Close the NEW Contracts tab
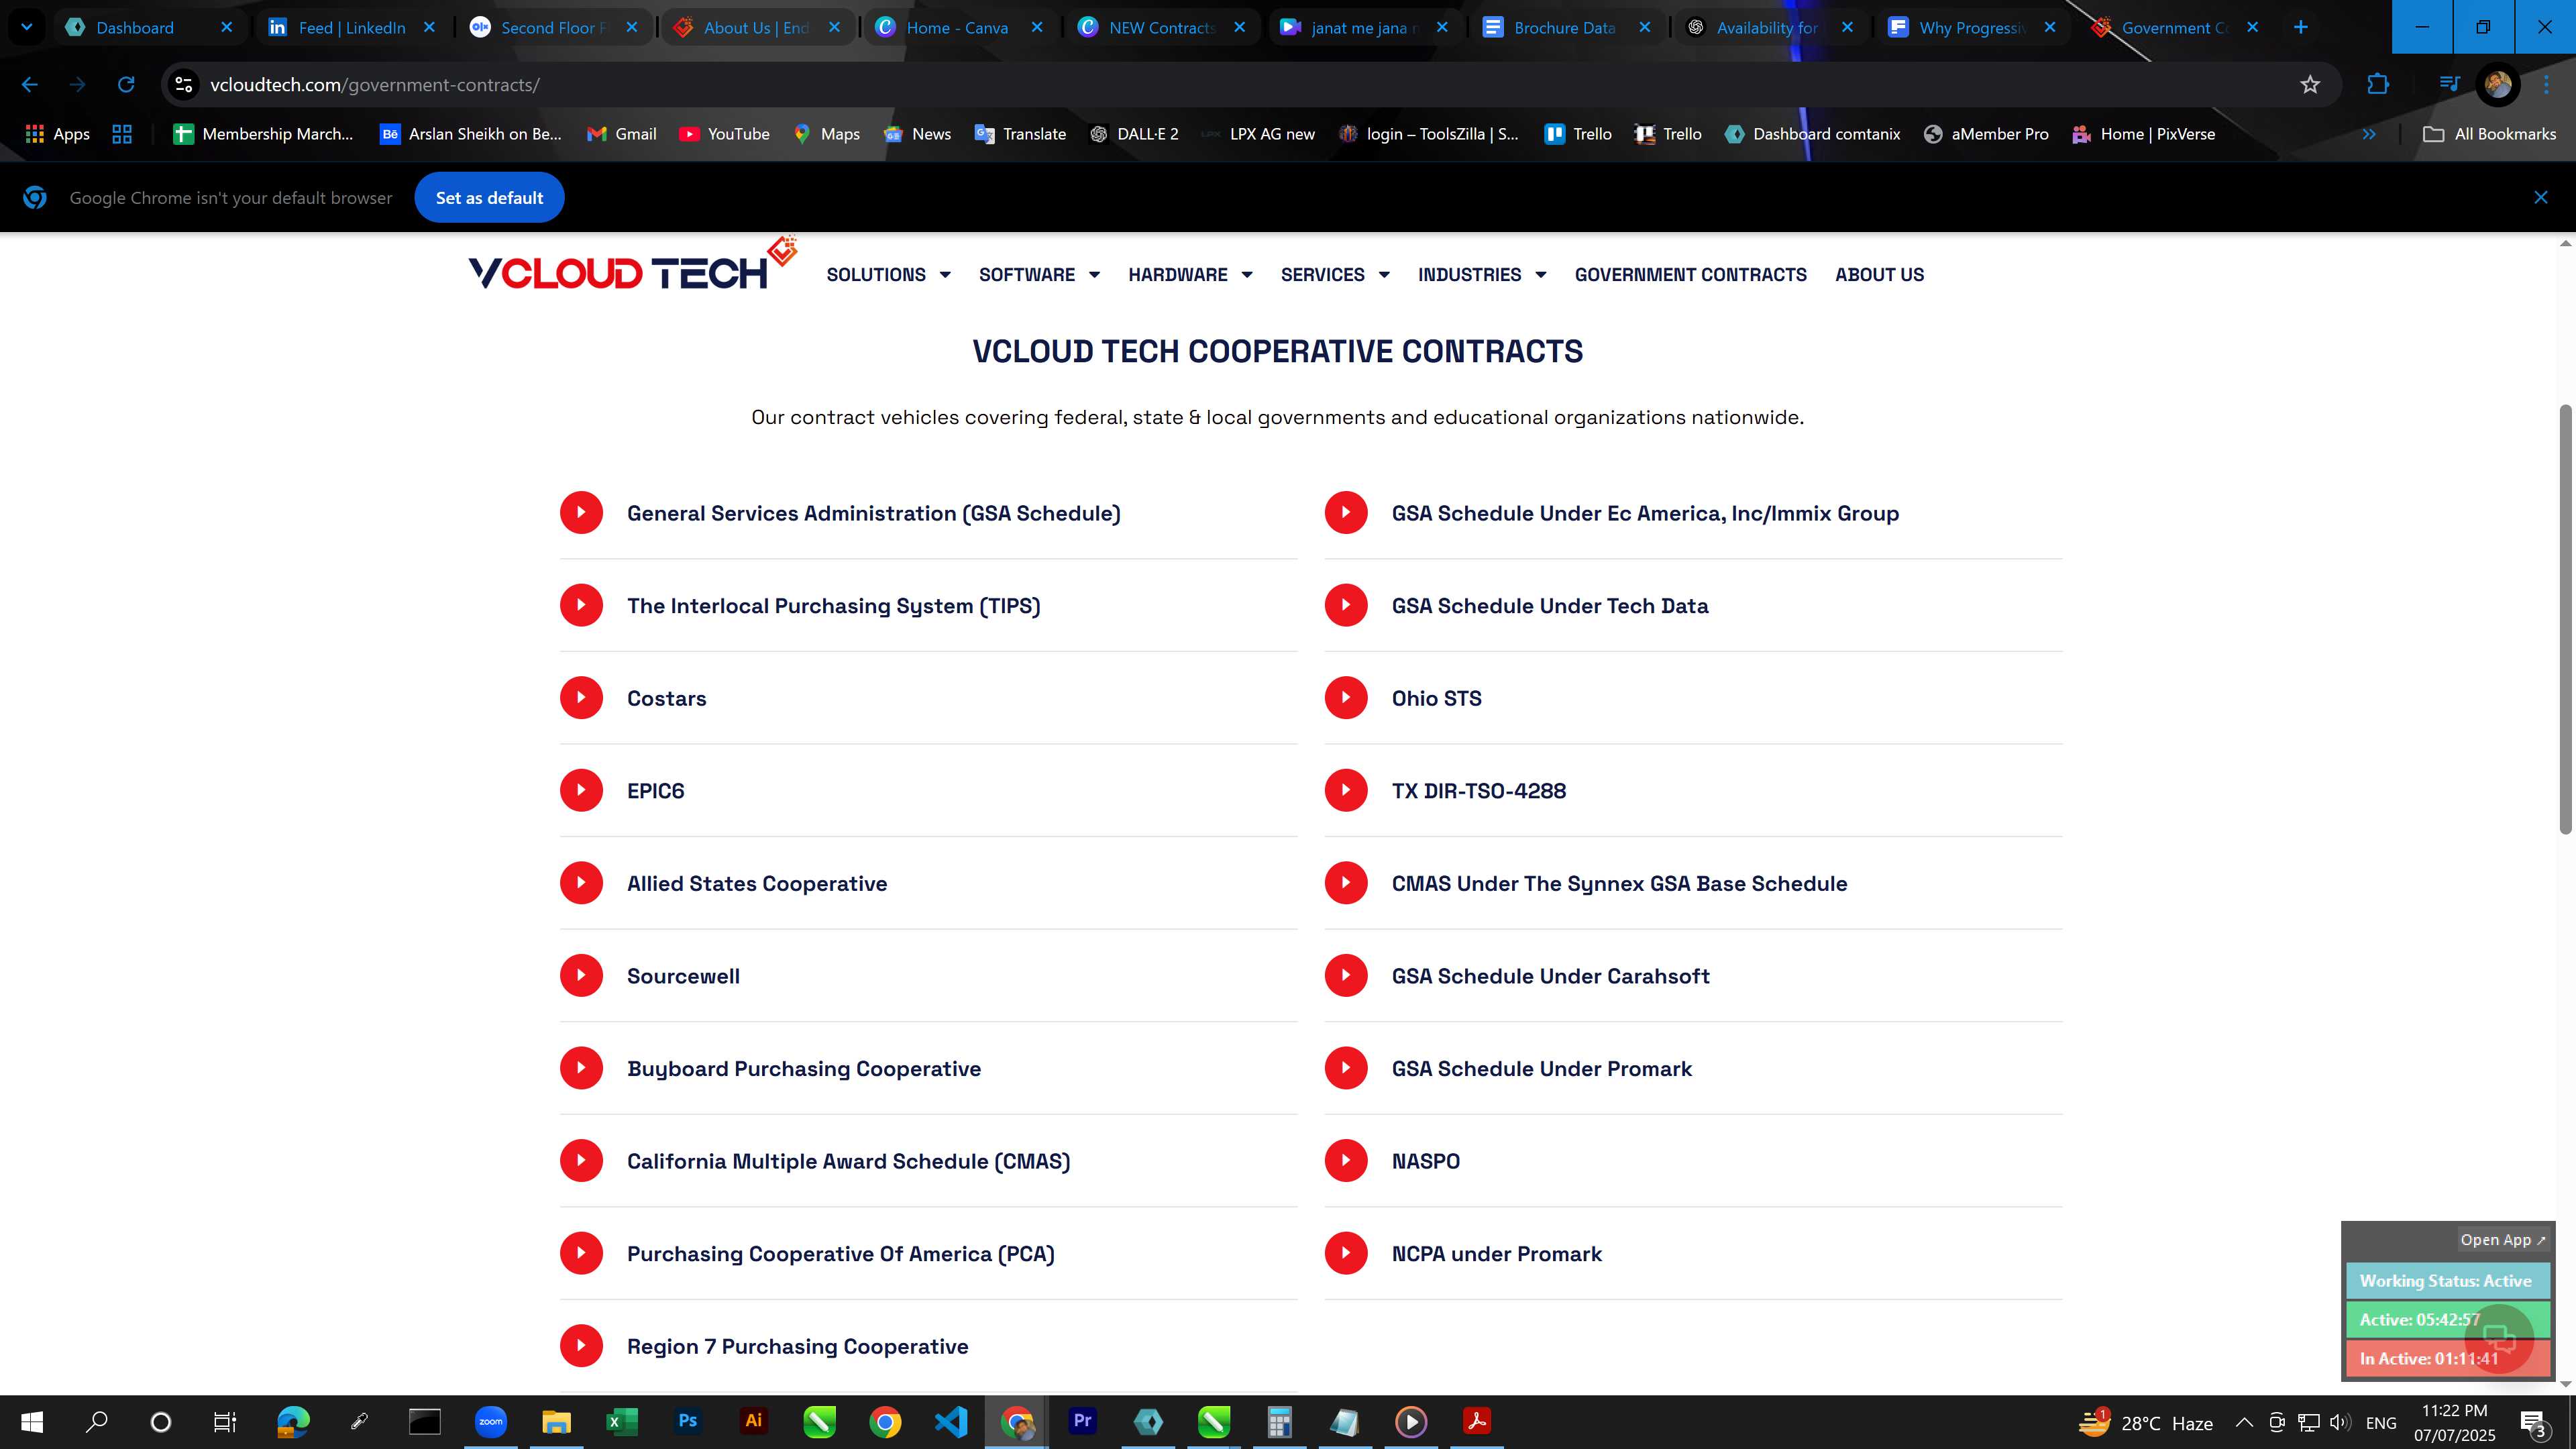This screenshot has width=2576, height=1449. (x=1240, y=28)
